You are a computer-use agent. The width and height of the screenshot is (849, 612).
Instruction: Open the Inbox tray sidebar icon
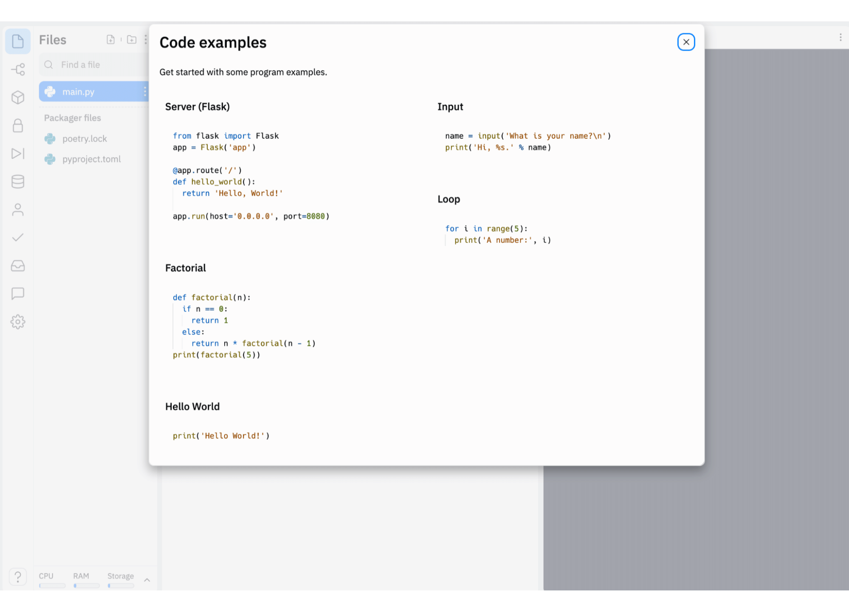pyautogui.click(x=18, y=266)
